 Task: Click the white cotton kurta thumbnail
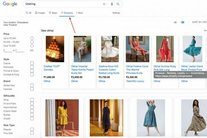pos(110,49)
